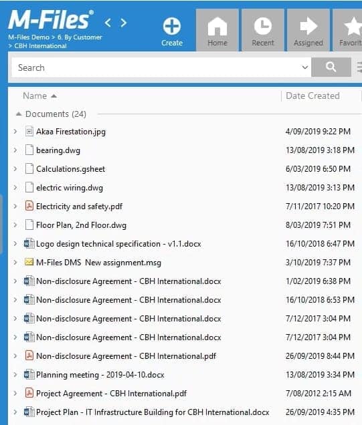Expand the bearing.dwg row
Screen dimensions: 362x425
[x=15, y=150]
